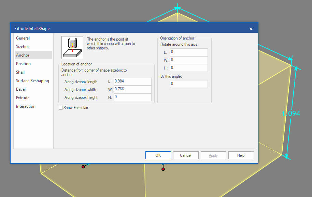
Task: Click the By this angle field
Action: pyautogui.click(x=189, y=84)
